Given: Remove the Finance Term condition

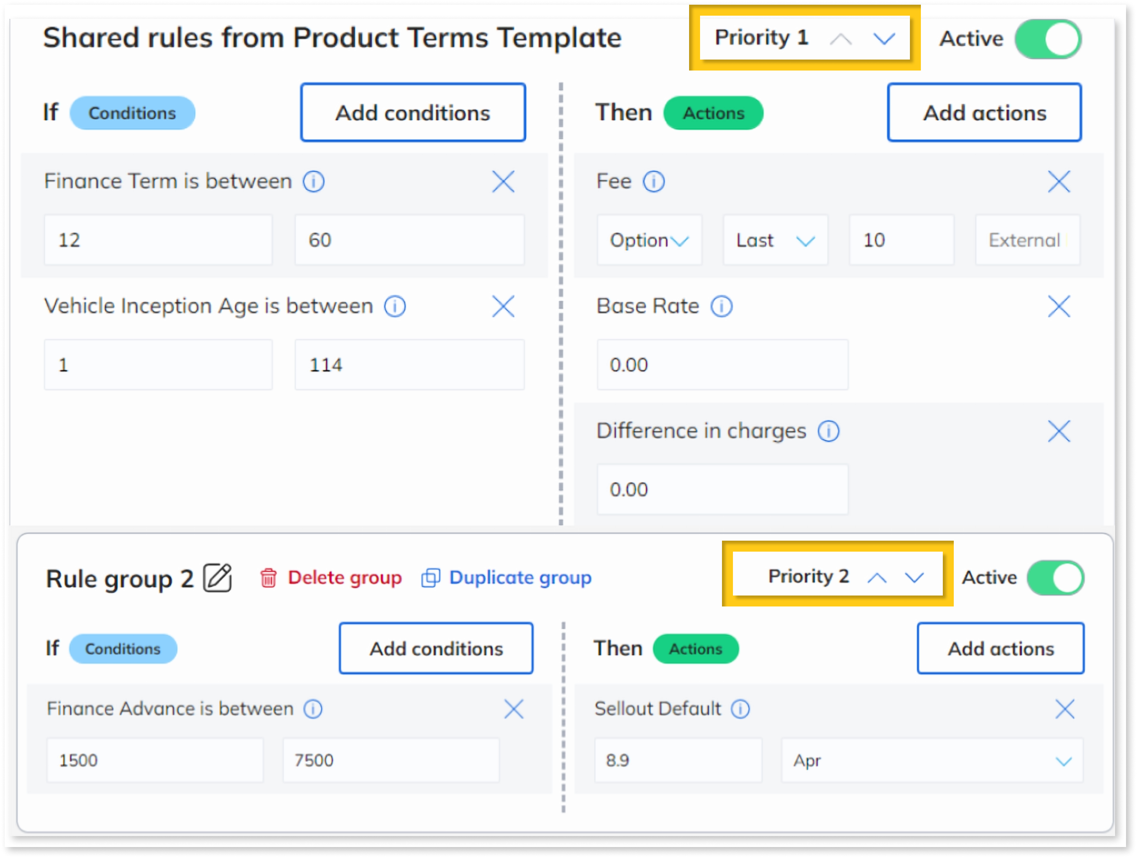Looking at the screenshot, I should 503,181.
